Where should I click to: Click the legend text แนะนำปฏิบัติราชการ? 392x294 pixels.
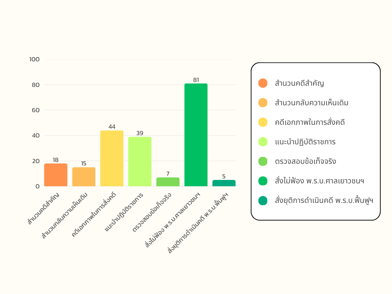click(x=305, y=142)
